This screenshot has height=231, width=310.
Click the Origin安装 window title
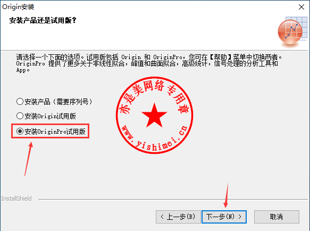click(x=18, y=7)
